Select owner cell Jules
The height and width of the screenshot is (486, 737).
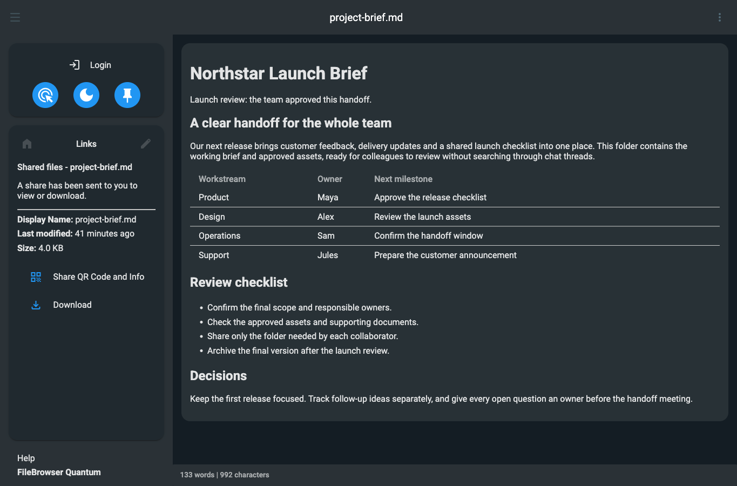[x=328, y=255]
